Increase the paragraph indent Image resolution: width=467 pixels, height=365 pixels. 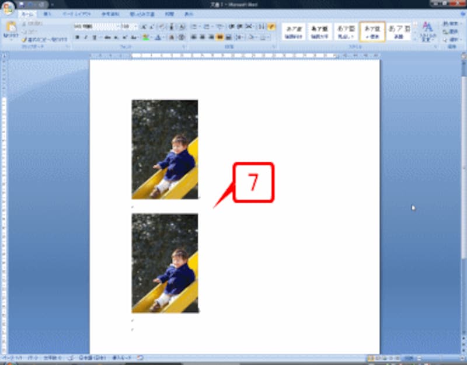239,27
